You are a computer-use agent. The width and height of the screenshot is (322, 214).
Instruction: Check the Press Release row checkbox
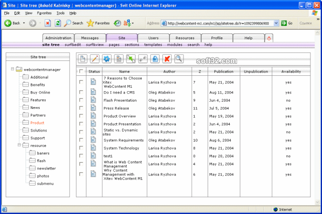click(x=81, y=108)
